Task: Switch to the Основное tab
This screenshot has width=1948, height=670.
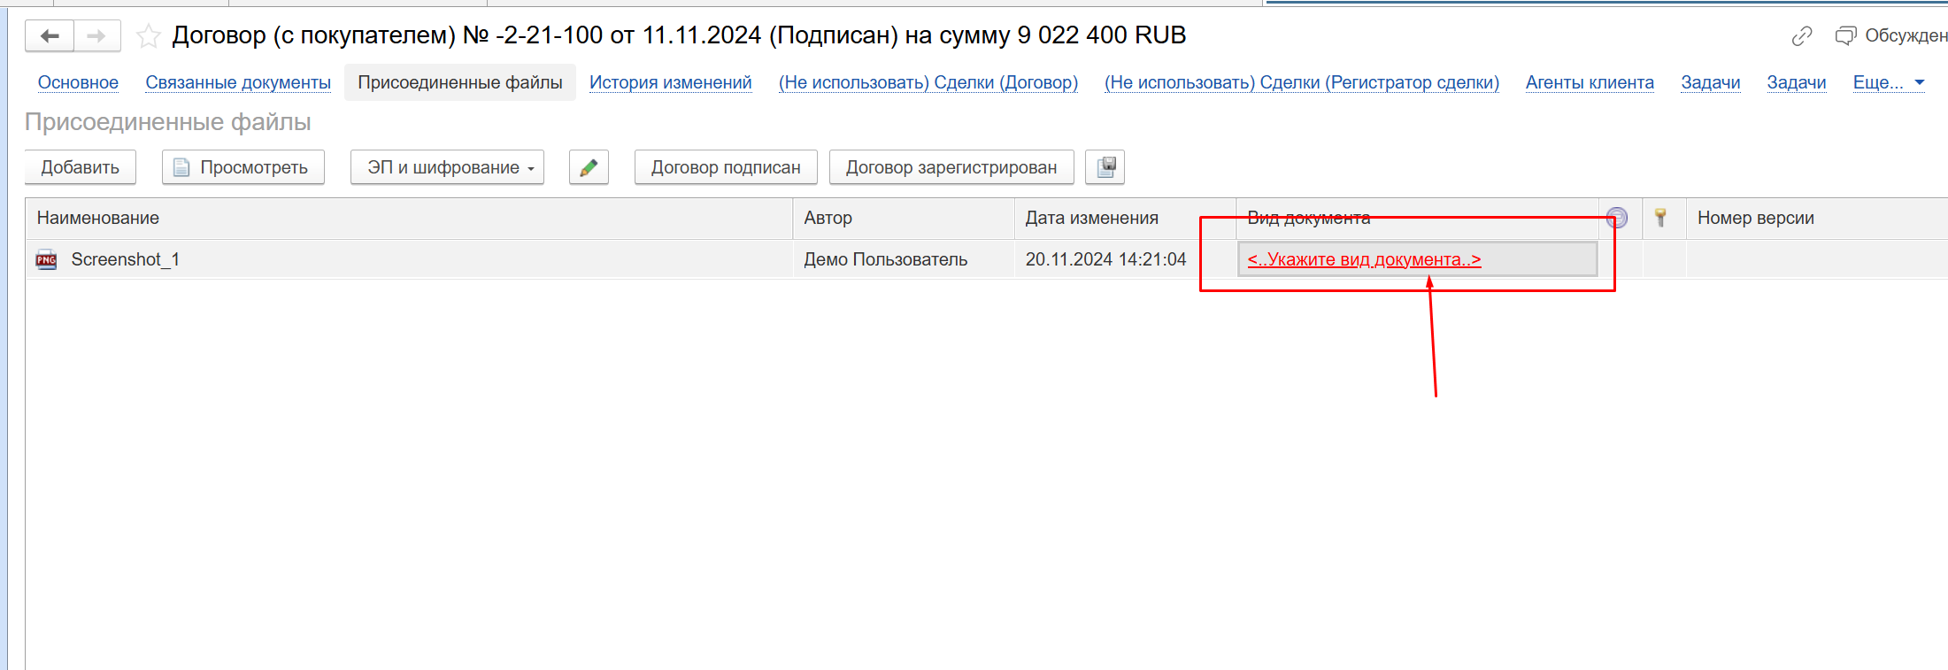Action: [x=78, y=82]
